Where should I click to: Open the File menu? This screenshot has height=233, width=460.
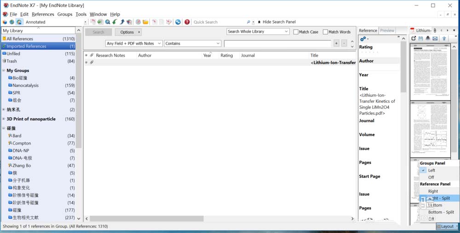click(13, 14)
